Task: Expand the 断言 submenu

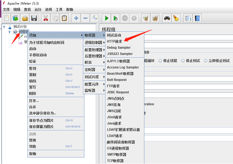Action: tap(94, 62)
